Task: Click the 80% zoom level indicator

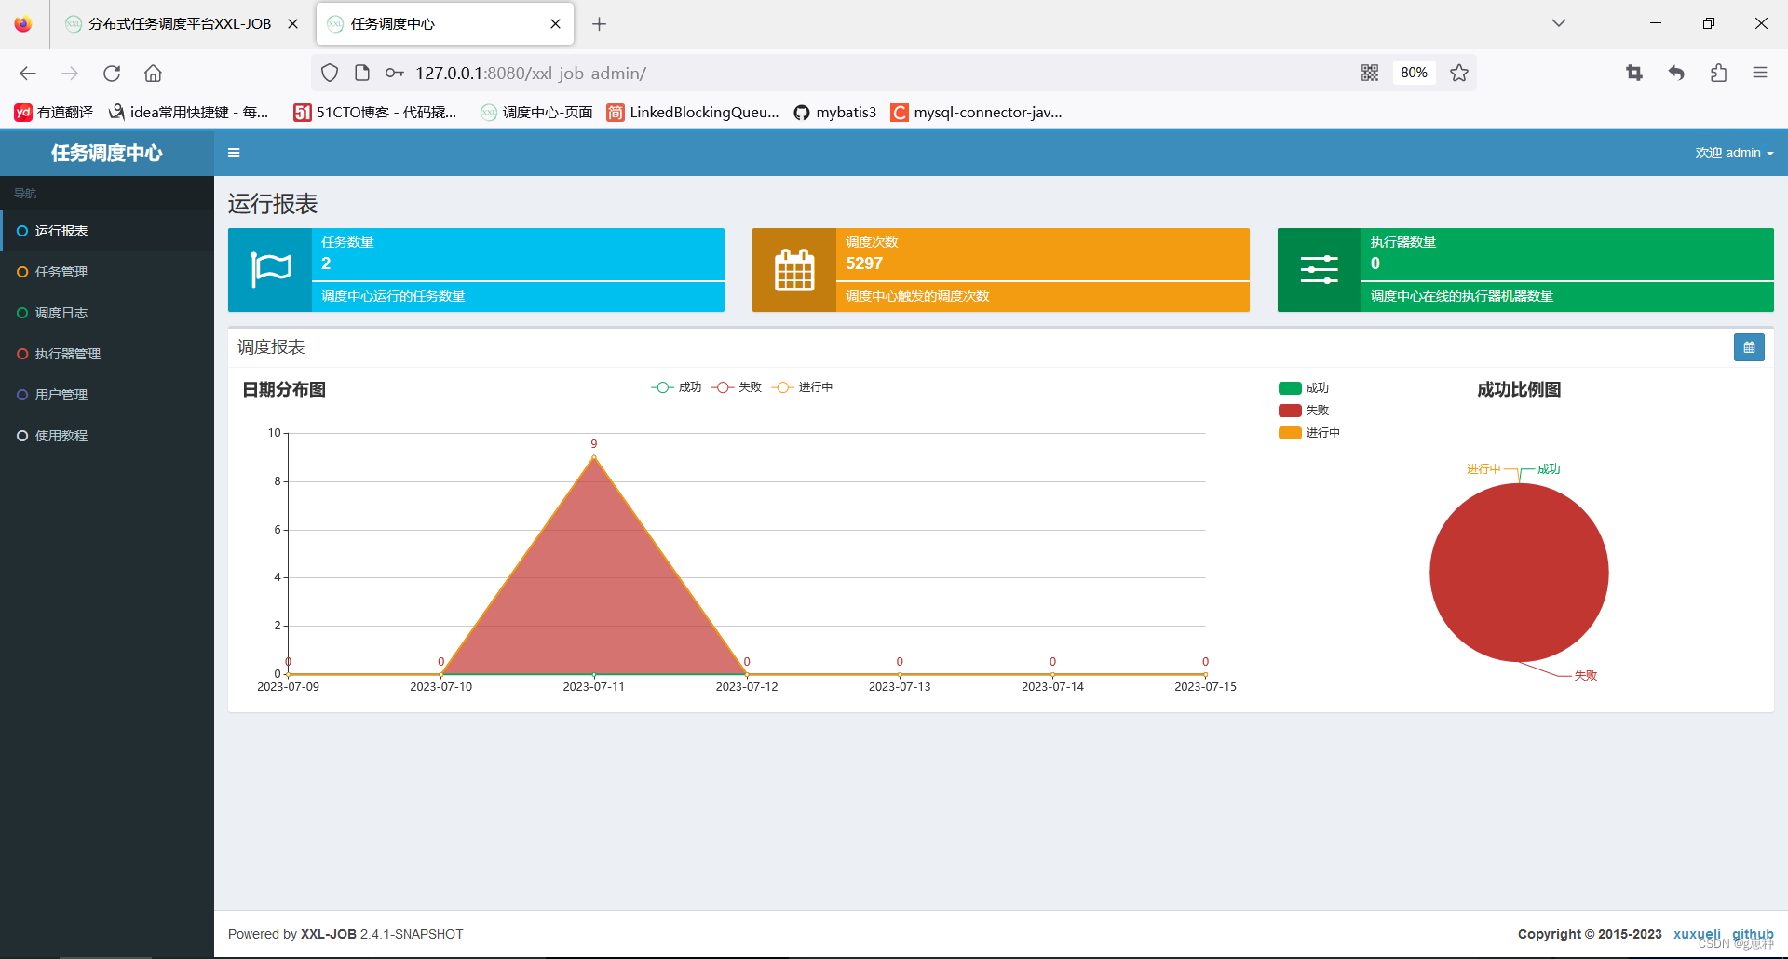Action: pos(1414,73)
